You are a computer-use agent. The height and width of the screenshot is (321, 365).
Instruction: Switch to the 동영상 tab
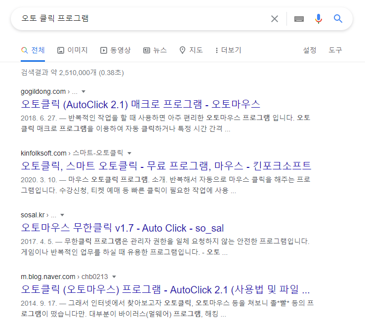(x=116, y=50)
